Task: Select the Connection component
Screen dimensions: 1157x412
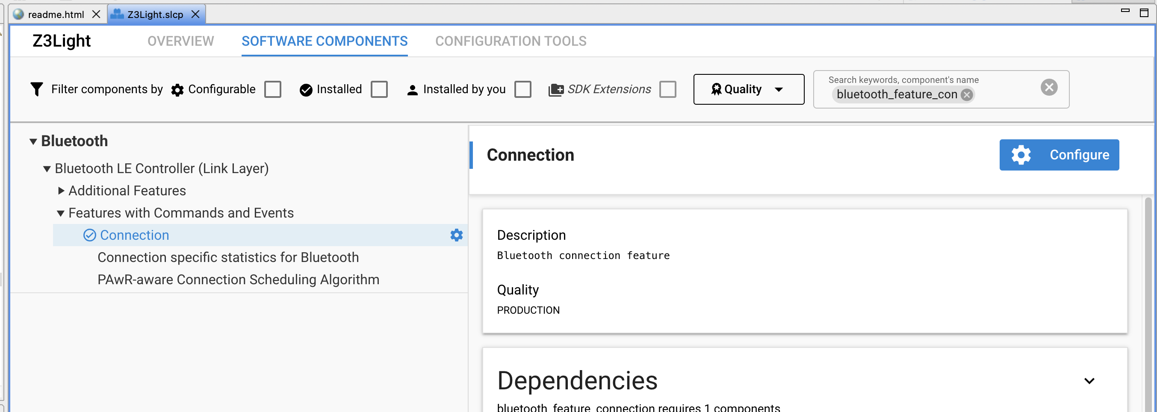Action: 134,235
